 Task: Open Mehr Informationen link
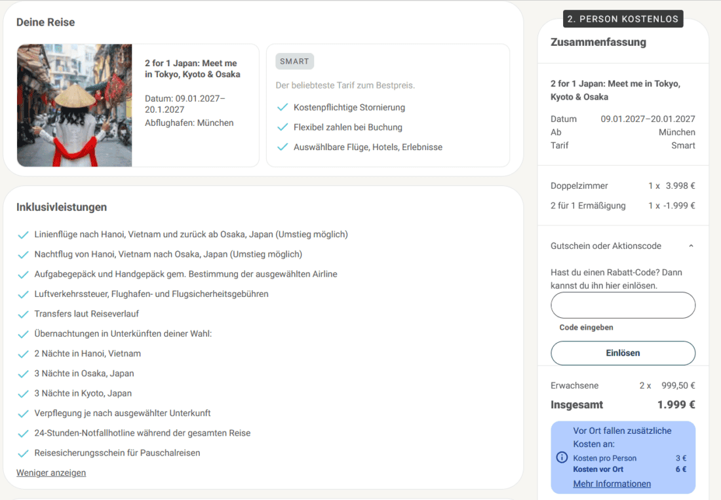point(612,484)
